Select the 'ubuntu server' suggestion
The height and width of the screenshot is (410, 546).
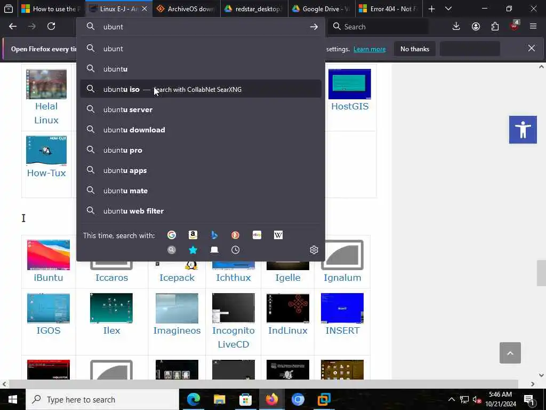tap(200, 109)
